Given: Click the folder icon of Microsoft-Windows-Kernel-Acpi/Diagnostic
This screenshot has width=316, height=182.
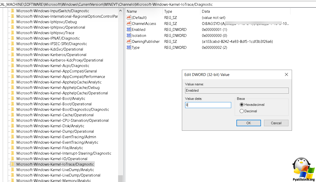Looking at the screenshot, I should click(13, 66).
